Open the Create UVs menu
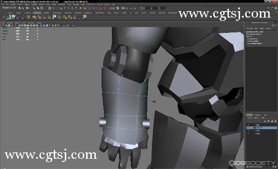 click(x=90, y=5)
